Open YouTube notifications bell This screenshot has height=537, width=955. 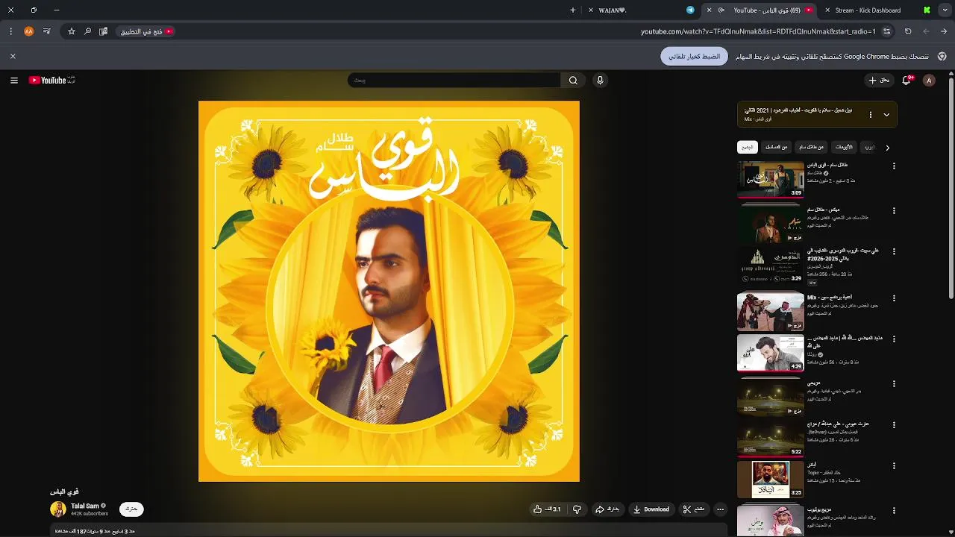pyautogui.click(x=907, y=81)
